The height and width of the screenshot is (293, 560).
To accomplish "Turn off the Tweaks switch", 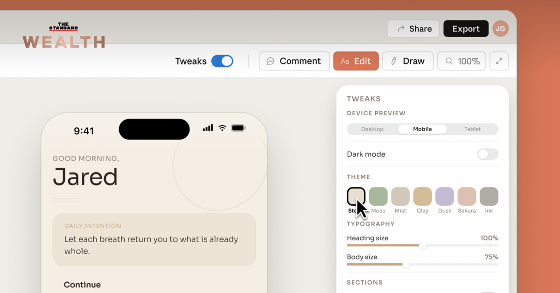I will click(x=222, y=61).
